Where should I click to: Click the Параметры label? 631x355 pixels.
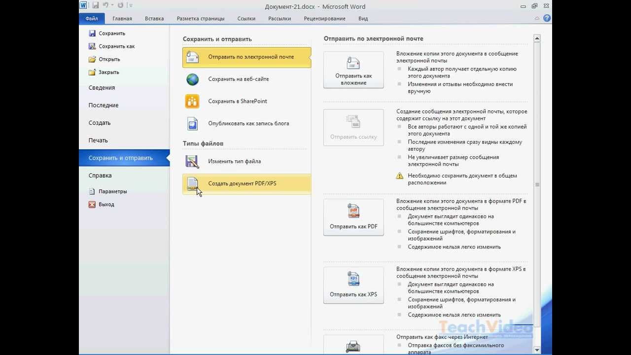click(x=113, y=191)
